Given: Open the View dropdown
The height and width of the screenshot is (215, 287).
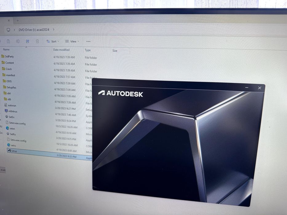Looking at the screenshot, I should click(72, 41).
